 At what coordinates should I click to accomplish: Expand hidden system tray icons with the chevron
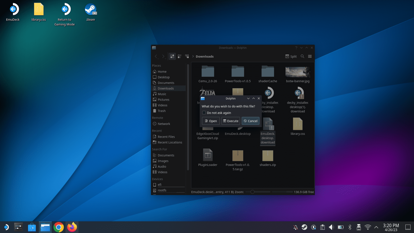[x=376, y=227]
